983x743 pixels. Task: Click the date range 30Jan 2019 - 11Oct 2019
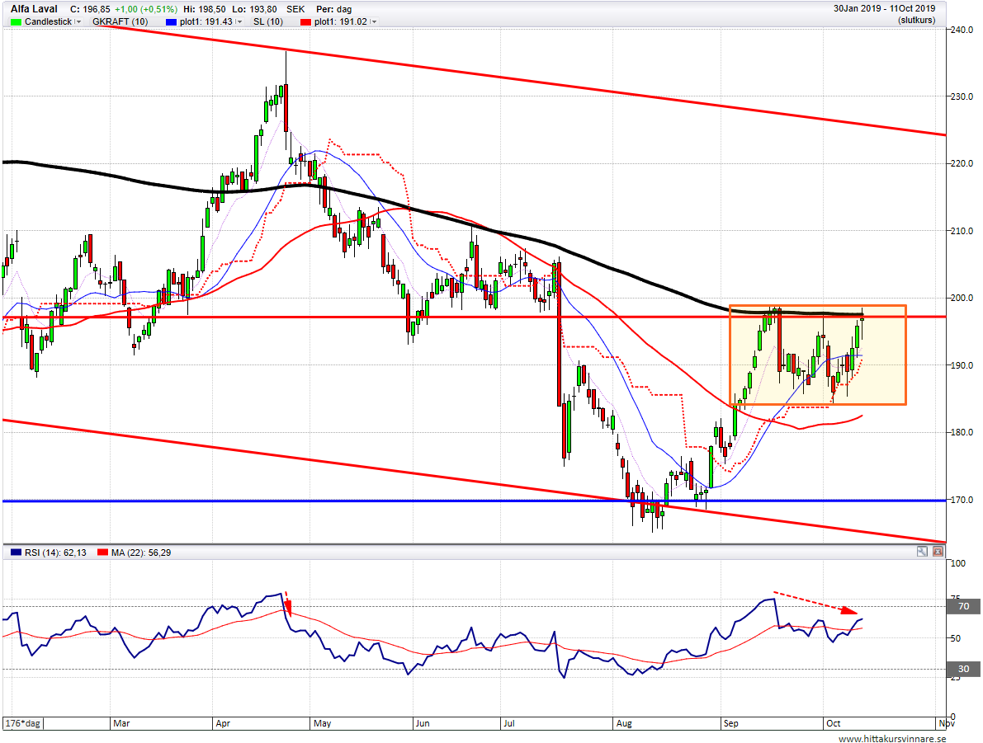tap(884, 9)
